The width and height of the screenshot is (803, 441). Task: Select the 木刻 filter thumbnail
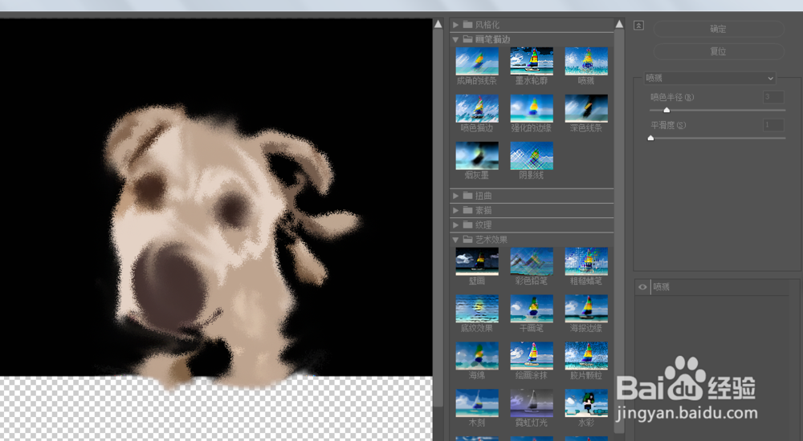(477, 403)
